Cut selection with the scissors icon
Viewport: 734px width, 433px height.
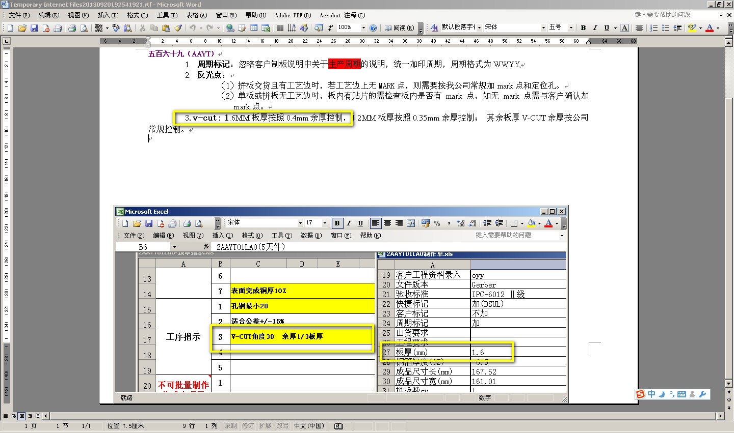(142, 28)
